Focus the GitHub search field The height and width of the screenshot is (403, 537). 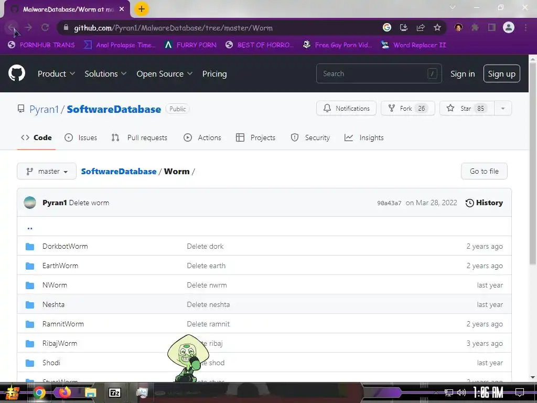379,73
